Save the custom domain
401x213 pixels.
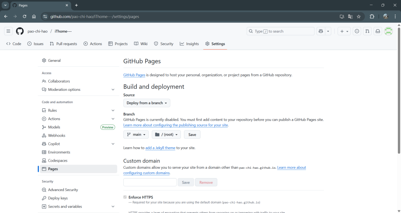click(x=186, y=182)
